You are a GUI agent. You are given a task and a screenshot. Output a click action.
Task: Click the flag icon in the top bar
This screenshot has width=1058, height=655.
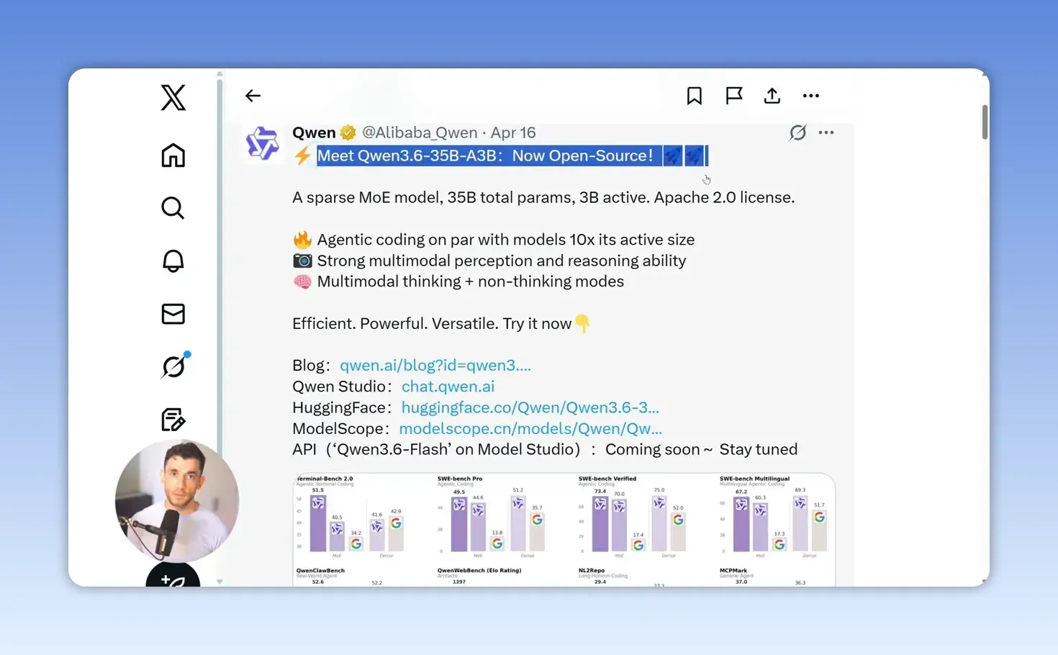click(x=733, y=96)
